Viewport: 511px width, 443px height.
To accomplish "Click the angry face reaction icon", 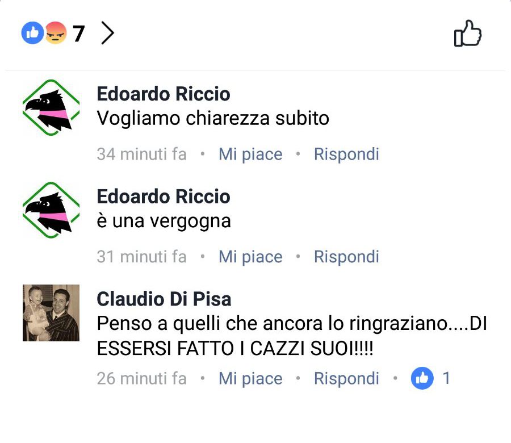I will coord(56,33).
